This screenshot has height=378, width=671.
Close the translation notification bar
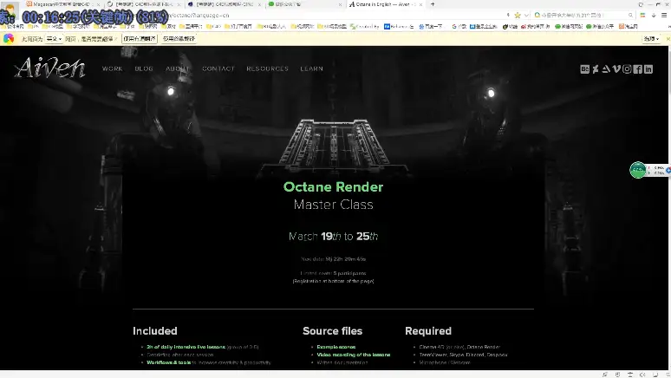pos(668,39)
